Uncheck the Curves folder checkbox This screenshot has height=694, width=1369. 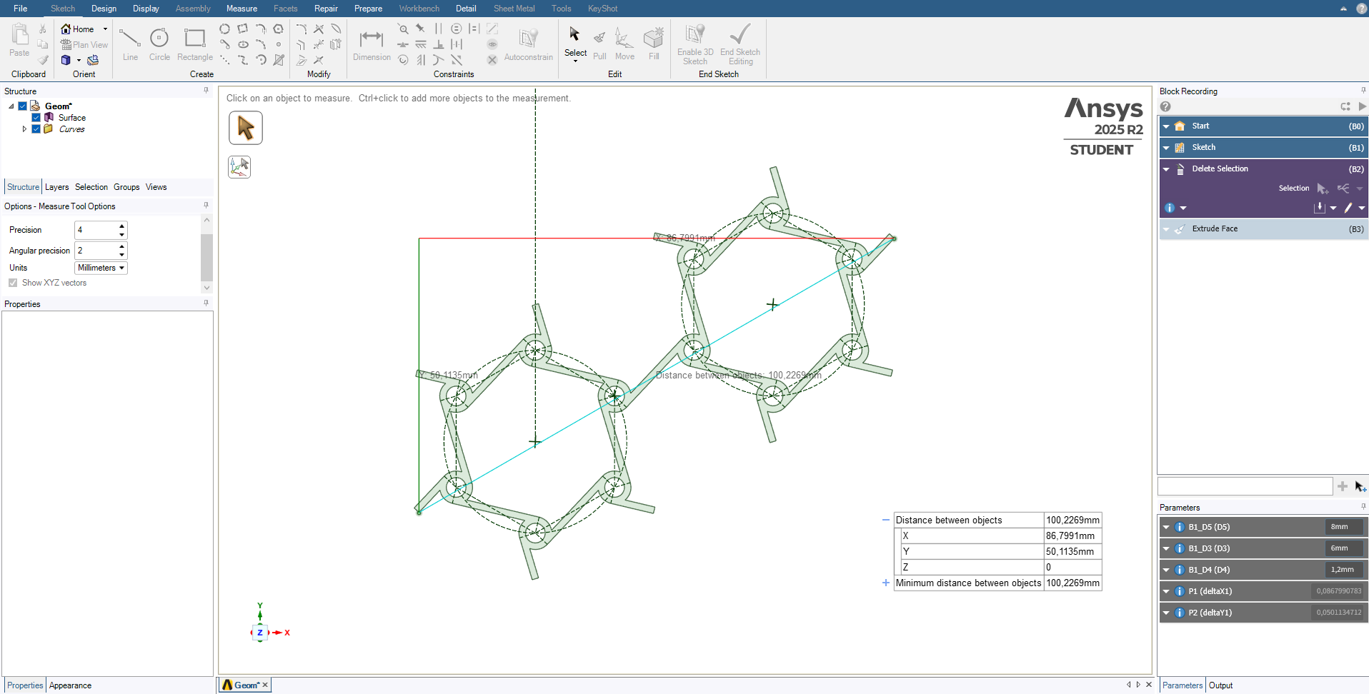pyautogui.click(x=36, y=129)
